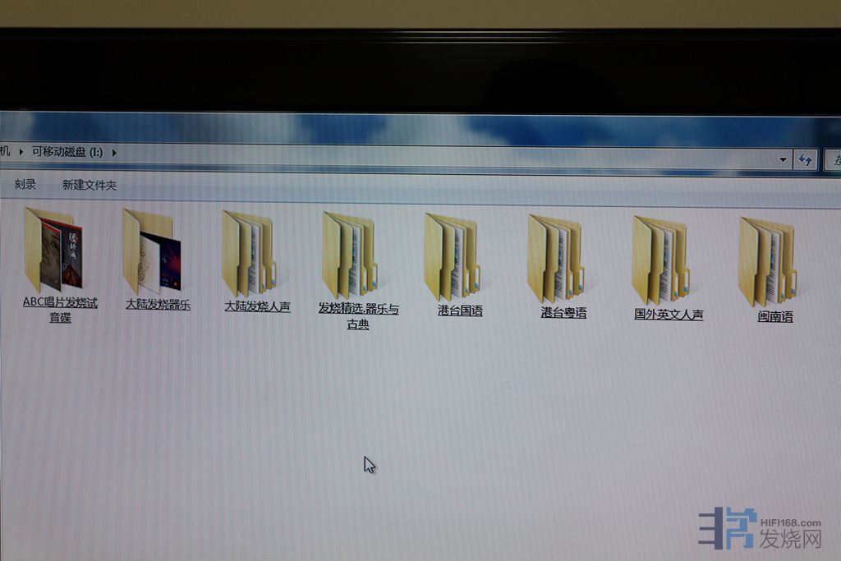
Task: Select the 发烧精选.器乐与古典 folder icon
Action: pos(351,255)
